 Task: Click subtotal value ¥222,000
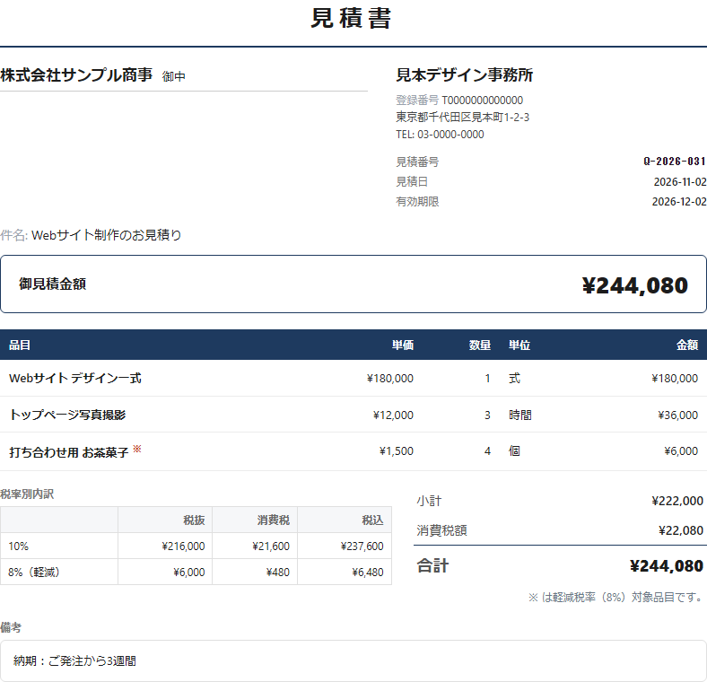[x=677, y=501]
